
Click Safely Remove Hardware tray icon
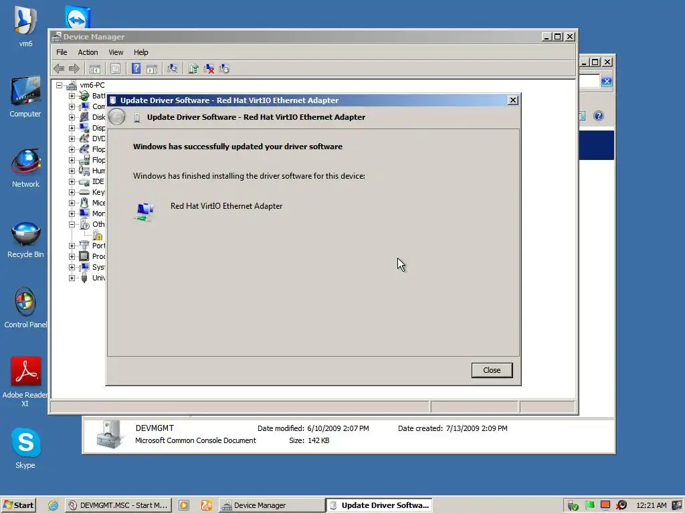pyautogui.click(x=573, y=506)
